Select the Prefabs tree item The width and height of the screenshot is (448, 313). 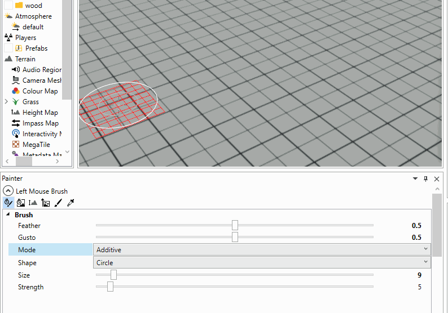pyautogui.click(x=36, y=48)
